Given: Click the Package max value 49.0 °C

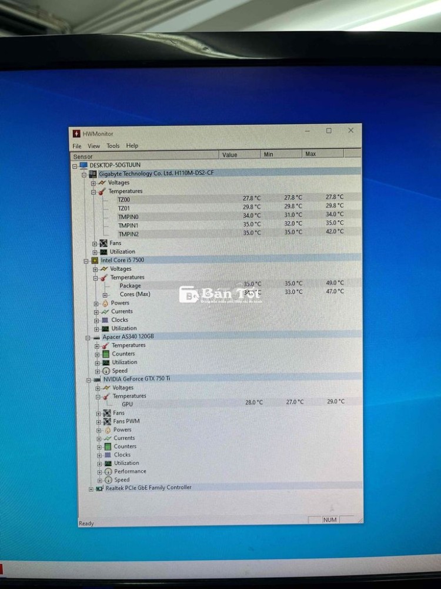Looking at the screenshot, I should coord(335,283).
